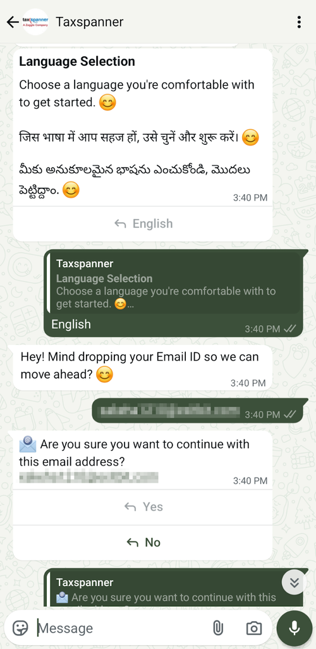Open the Taxspanner profile picture
The height and width of the screenshot is (649, 316).
tap(35, 22)
